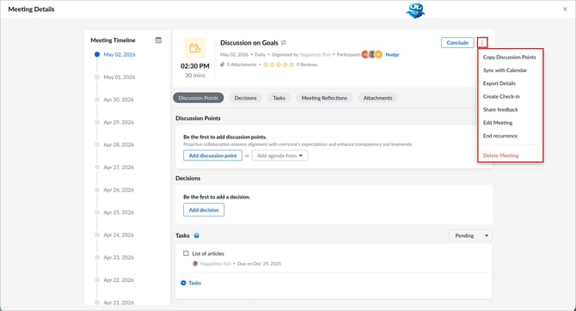The width and height of the screenshot is (576, 311).
Task: Open the three-dot more options menu
Action: click(482, 43)
